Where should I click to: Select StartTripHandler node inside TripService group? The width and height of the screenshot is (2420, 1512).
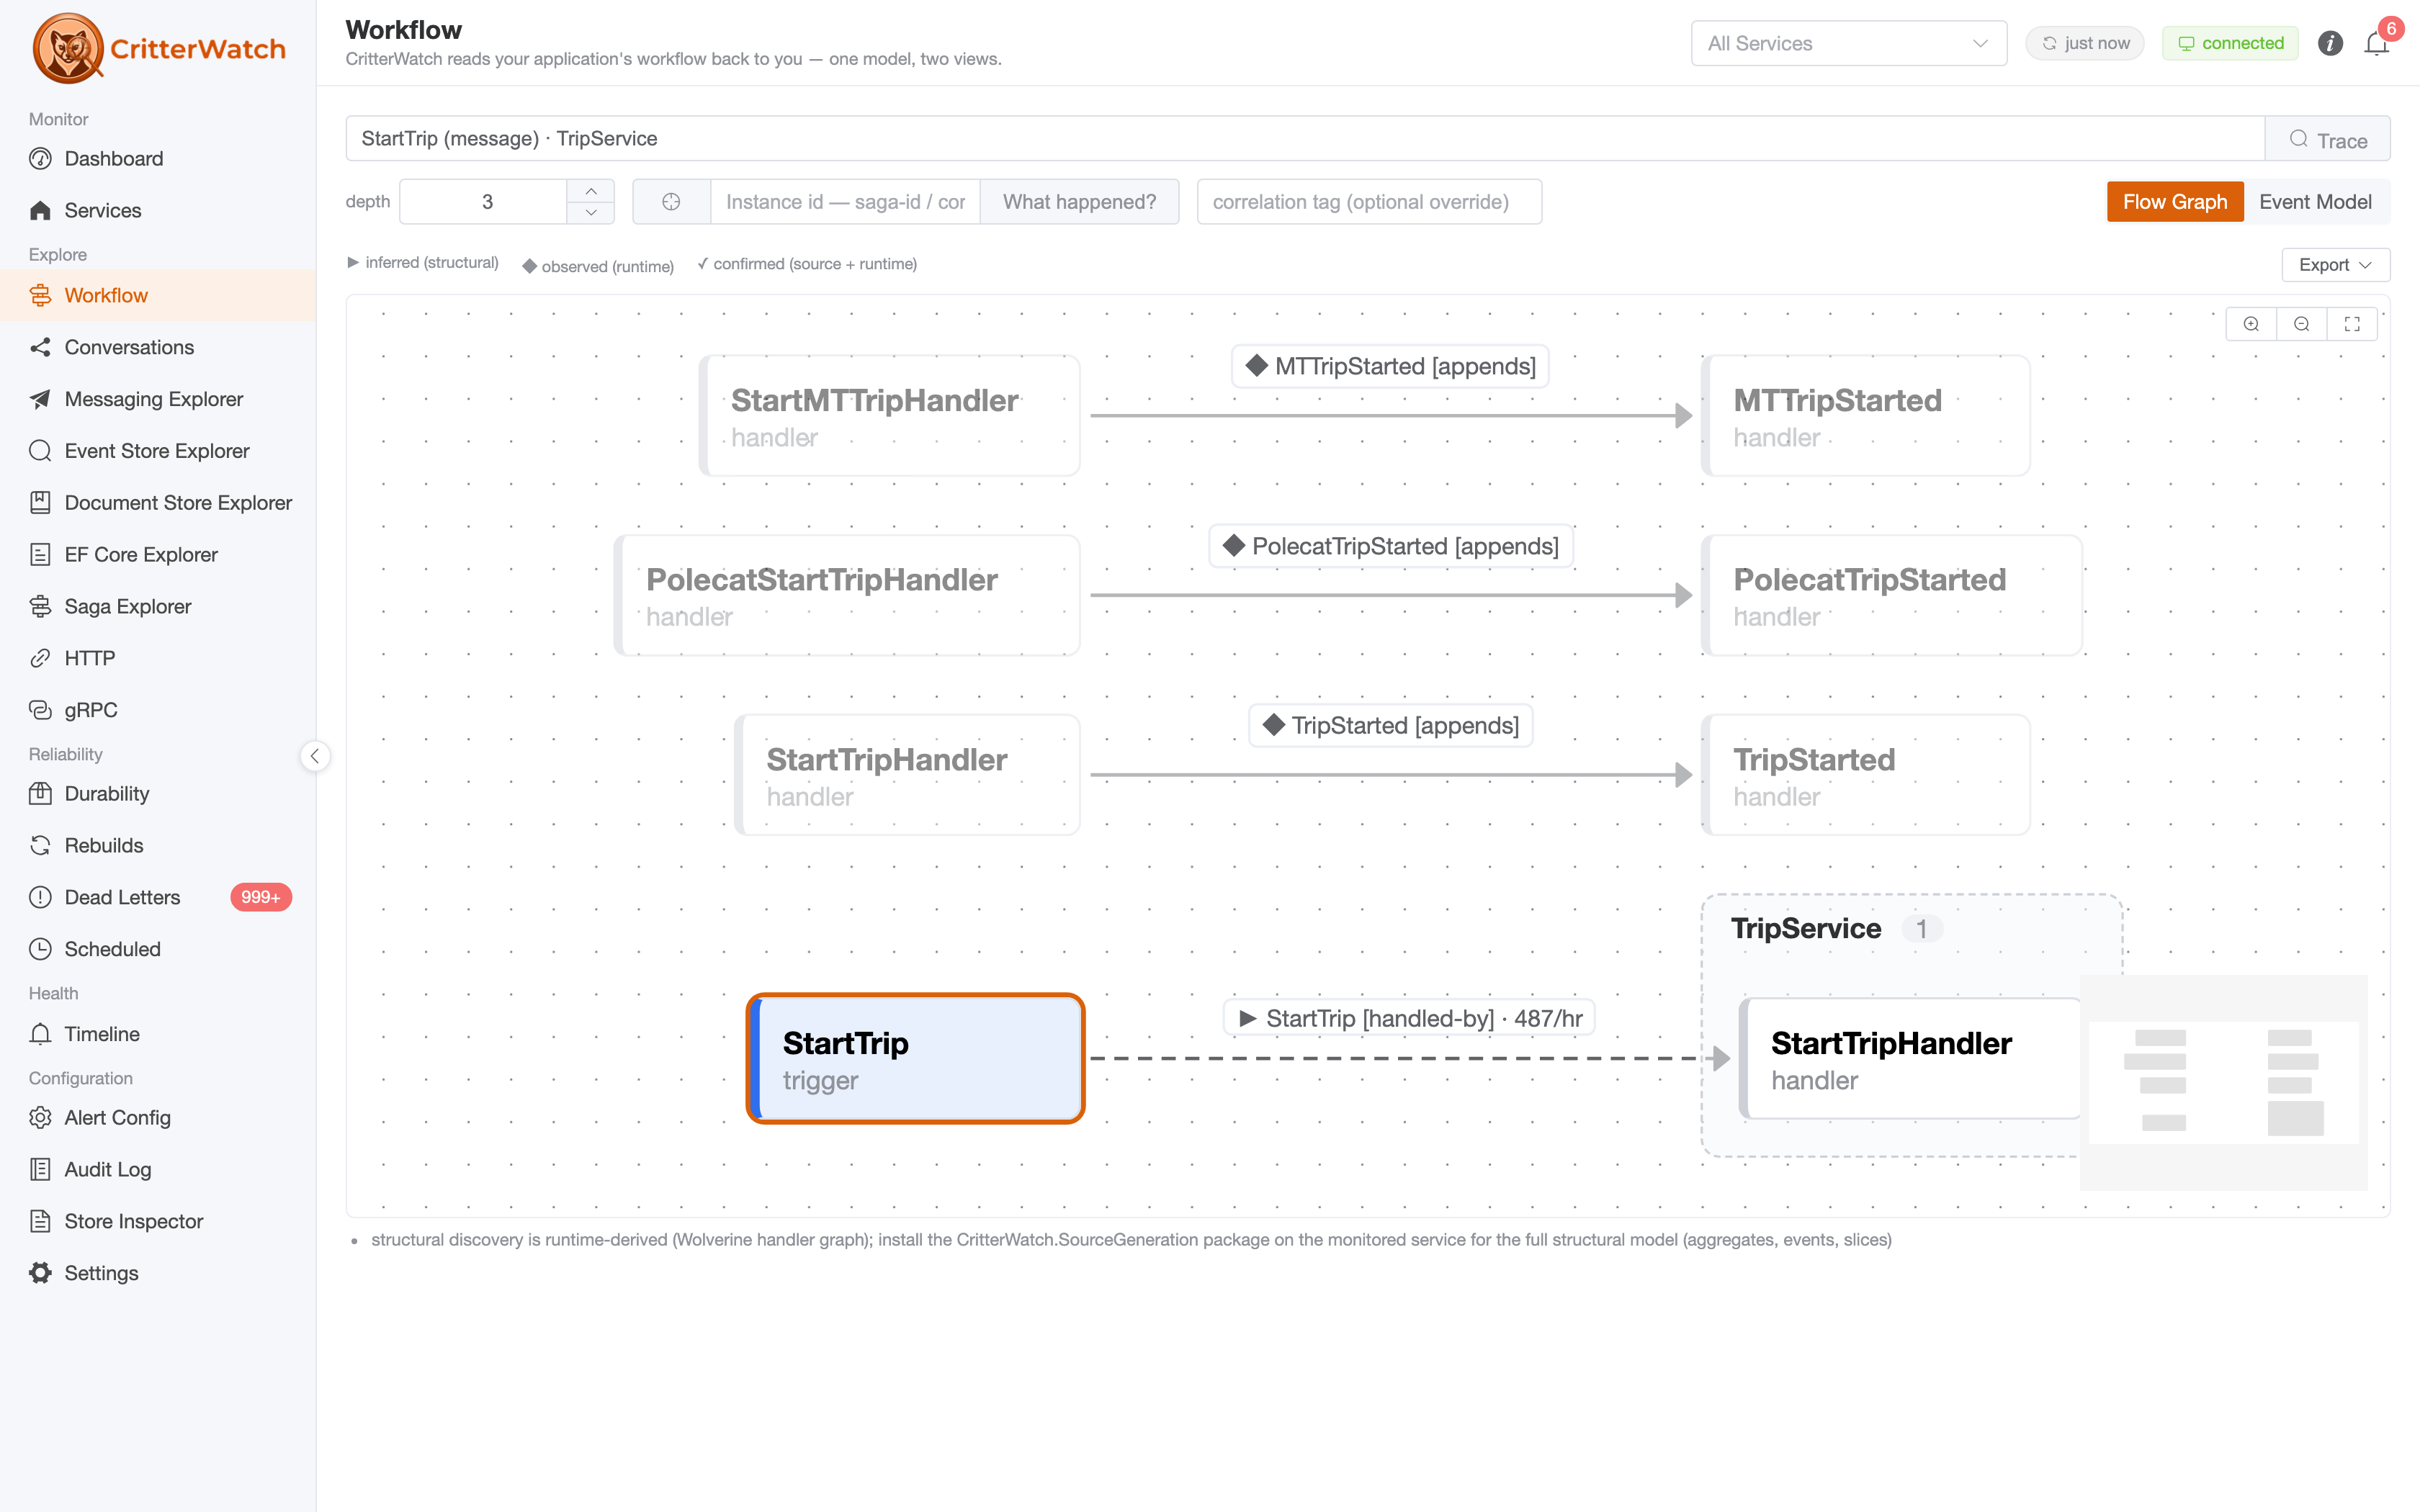pos(1910,1058)
